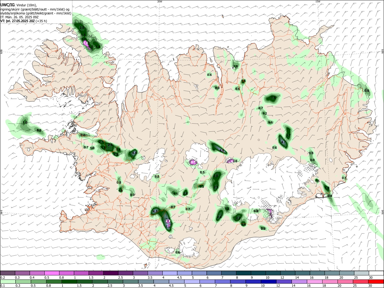
Task: Click the IT: Mán. 26. 05. 2025 09Z line
Action: (x=19, y=17)
